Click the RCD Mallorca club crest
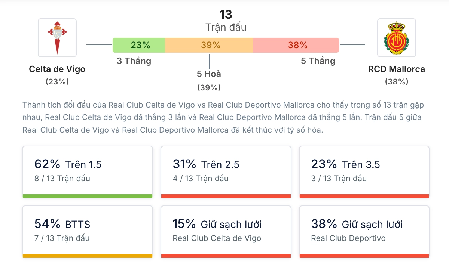The image size is (449, 263). [x=396, y=37]
